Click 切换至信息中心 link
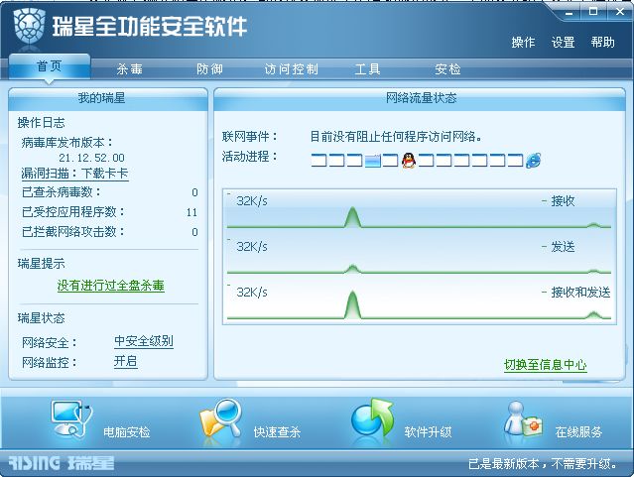 [x=545, y=365]
